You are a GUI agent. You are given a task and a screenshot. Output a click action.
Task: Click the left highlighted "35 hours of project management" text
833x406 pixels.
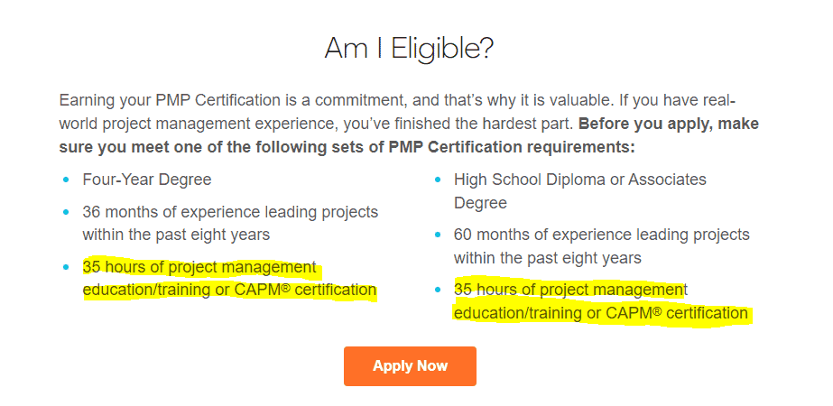click(x=199, y=267)
